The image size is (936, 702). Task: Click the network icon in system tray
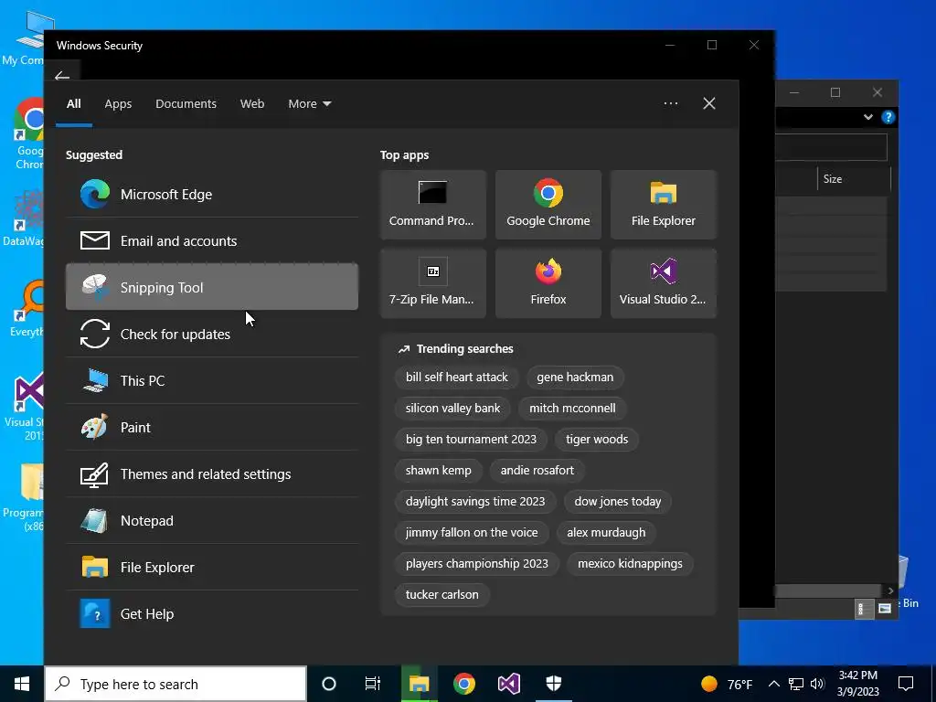pos(796,684)
